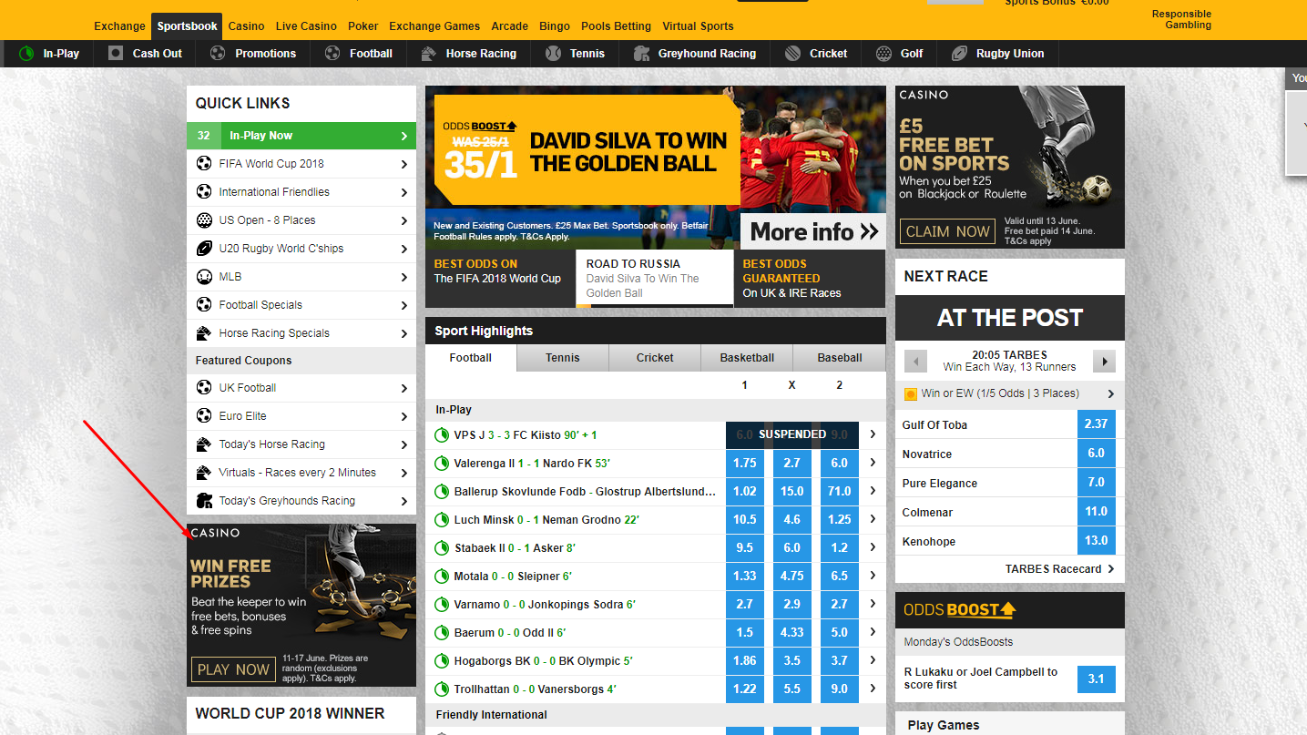Click the In-Play clock icon in nav bar
The image size is (1307, 735).
click(26, 54)
